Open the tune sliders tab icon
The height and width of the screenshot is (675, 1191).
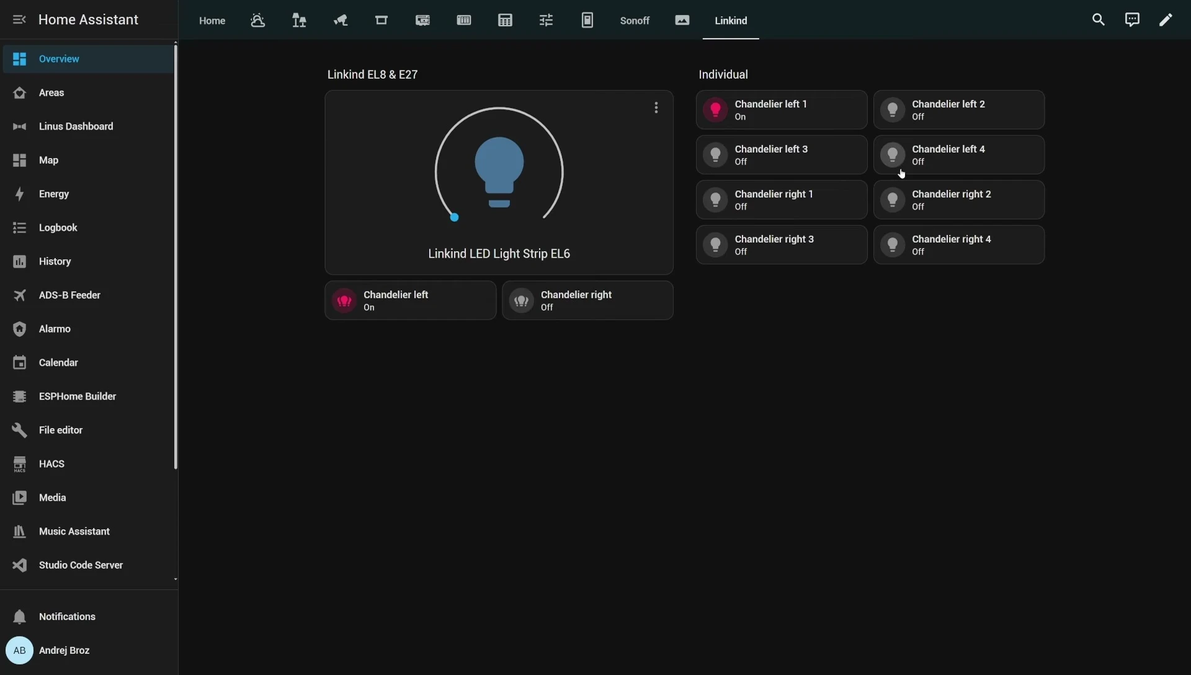[546, 20]
